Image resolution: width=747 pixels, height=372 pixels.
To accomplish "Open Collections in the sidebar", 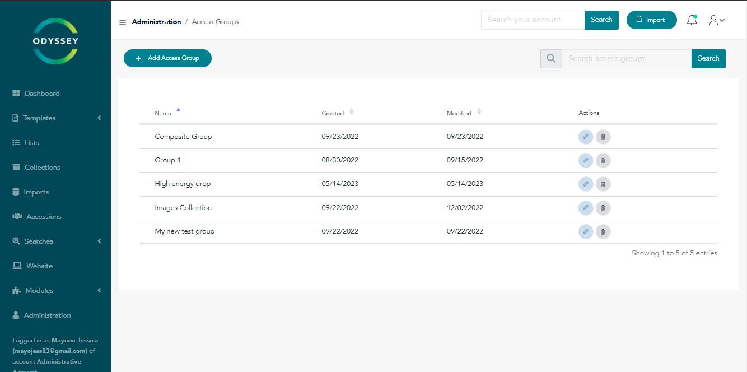I will pyautogui.click(x=36, y=168).
